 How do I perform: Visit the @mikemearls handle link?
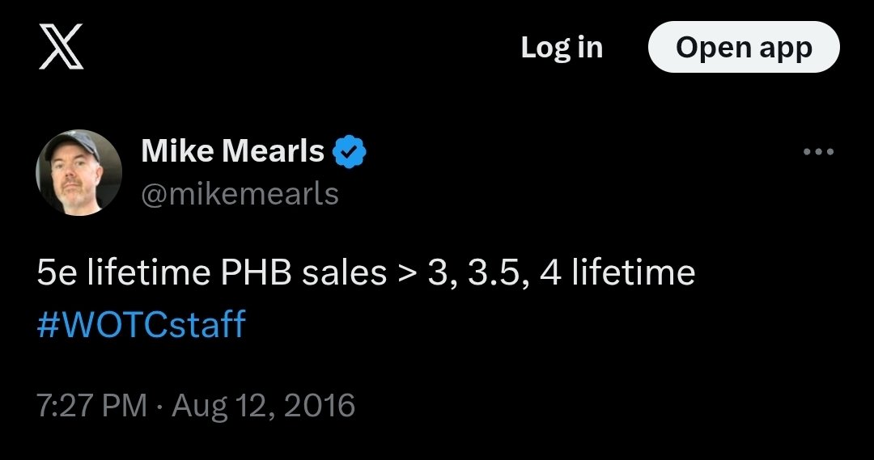pos(240,194)
